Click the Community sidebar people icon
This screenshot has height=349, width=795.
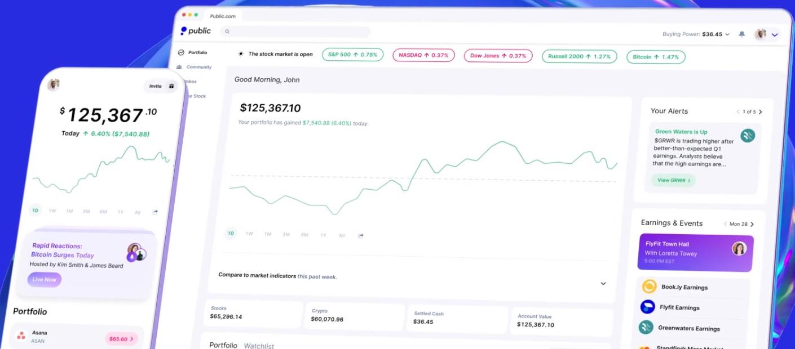pyautogui.click(x=179, y=67)
